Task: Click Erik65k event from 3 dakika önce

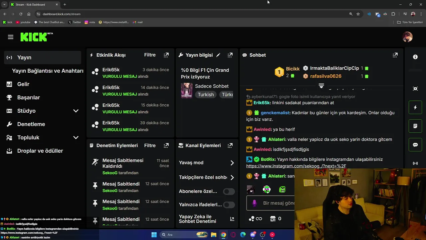Action: 130,73
